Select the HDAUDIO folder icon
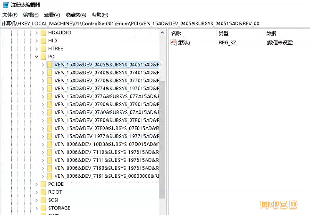This screenshot has width=310, height=215. point(43,33)
